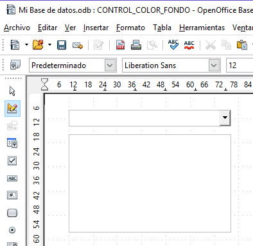Viewport: 253px width, 246px height.
Task: Send document as e-mail icon
Action: pyautogui.click(x=78, y=45)
